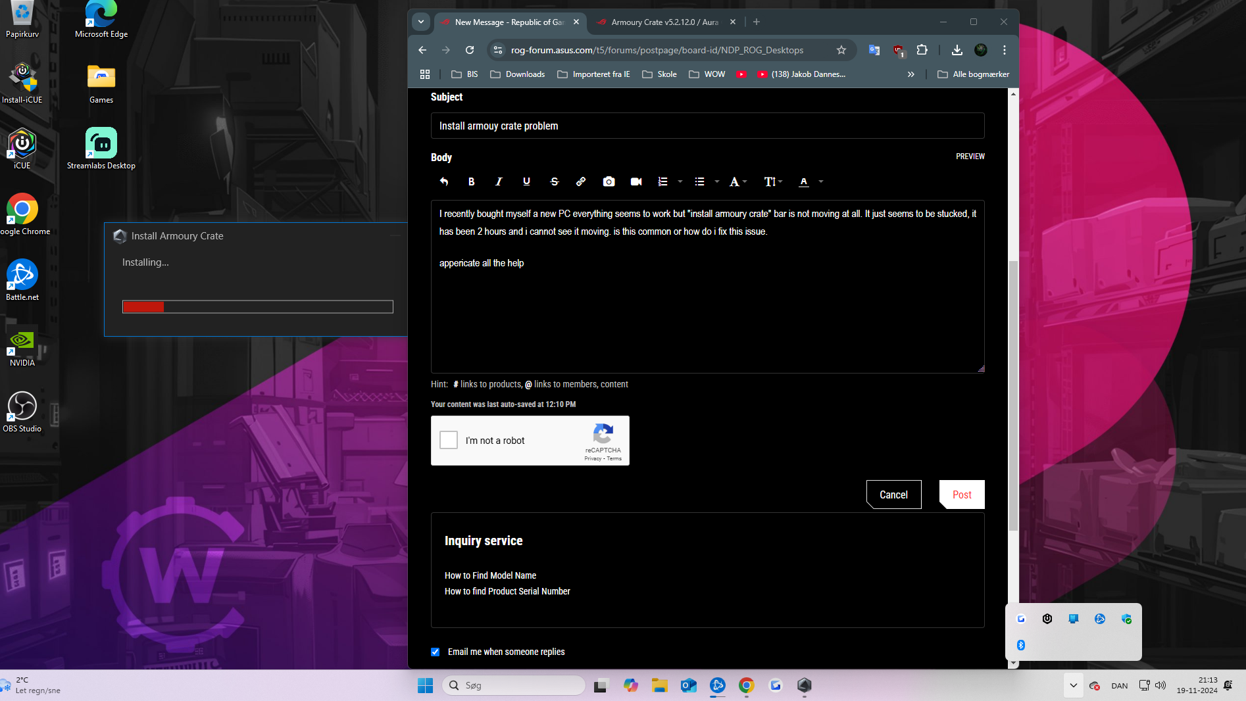Open the Skole bookmarks folder

(660, 74)
